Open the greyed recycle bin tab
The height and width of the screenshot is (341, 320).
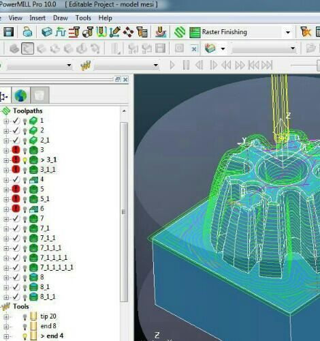pyautogui.click(x=39, y=95)
